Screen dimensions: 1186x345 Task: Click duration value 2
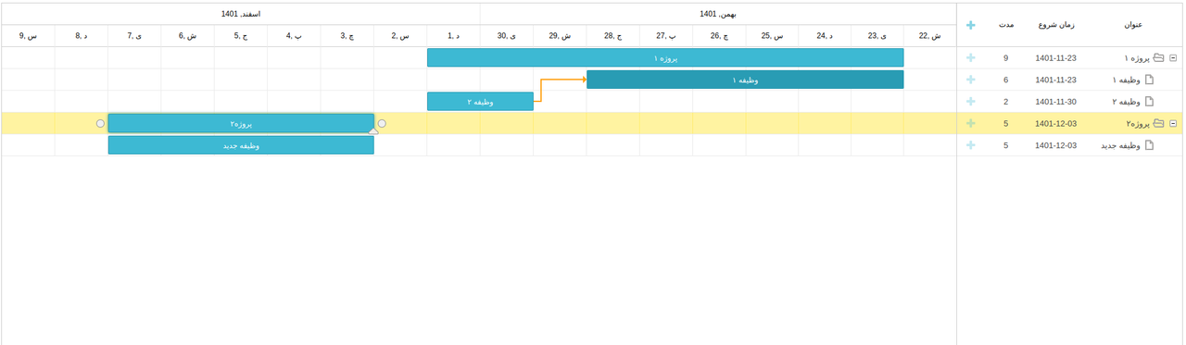tap(1005, 102)
